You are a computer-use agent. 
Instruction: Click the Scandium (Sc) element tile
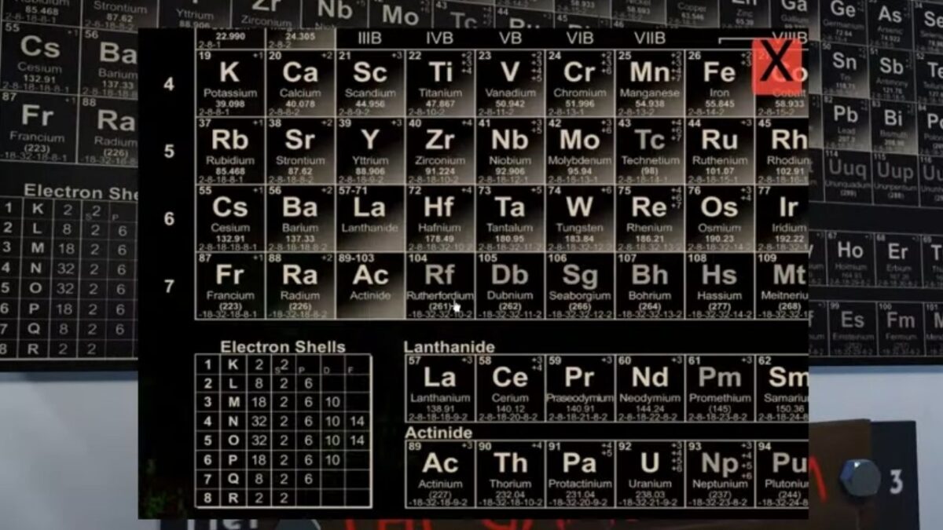pyautogui.click(x=370, y=83)
